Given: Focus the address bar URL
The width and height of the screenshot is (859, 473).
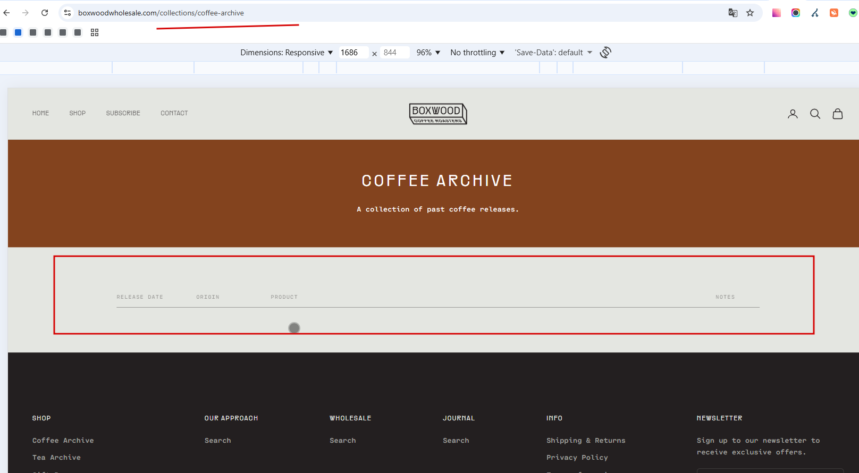Looking at the screenshot, I should click(x=161, y=13).
